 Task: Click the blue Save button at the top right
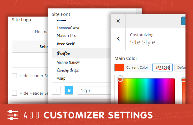point(183,21)
